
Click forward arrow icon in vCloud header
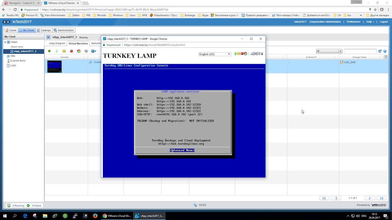pos(8,22)
